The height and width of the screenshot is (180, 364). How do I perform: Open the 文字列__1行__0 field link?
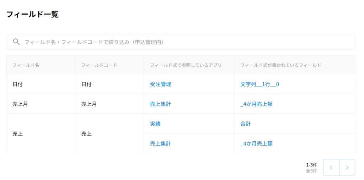(259, 84)
